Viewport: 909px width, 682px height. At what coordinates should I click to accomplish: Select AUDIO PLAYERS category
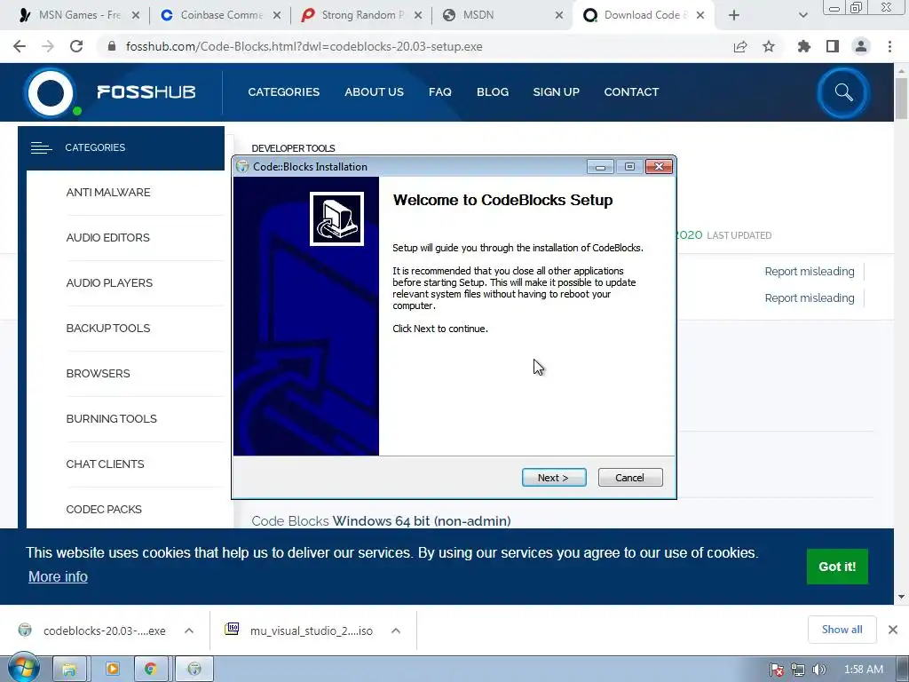click(109, 283)
